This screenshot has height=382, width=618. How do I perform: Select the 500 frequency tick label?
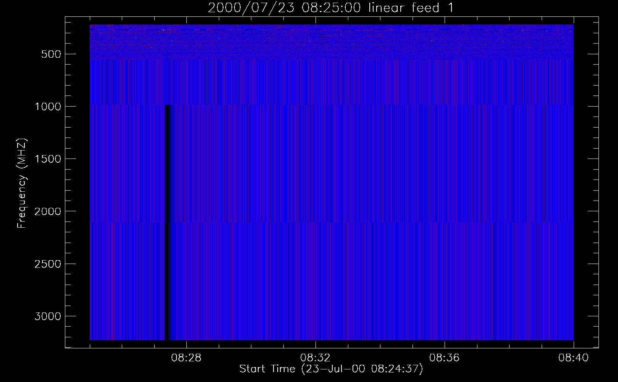[x=51, y=54]
